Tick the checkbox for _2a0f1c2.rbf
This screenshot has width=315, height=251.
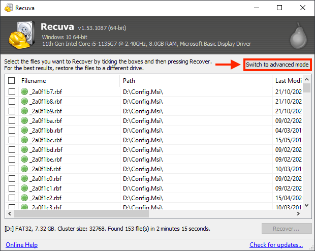(12, 198)
